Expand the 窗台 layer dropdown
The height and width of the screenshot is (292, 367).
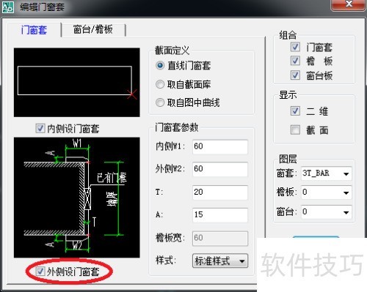[x=327, y=212]
